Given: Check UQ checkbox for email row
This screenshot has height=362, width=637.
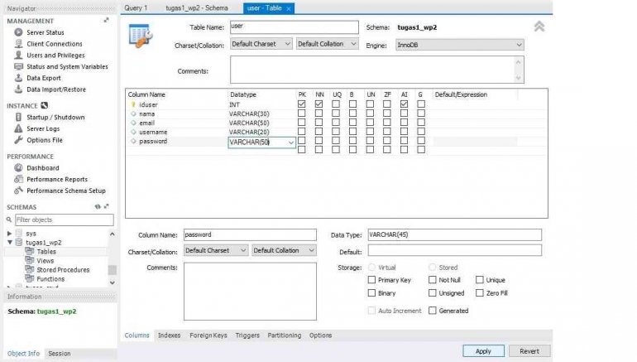Looking at the screenshot, I should pos(336,122).
